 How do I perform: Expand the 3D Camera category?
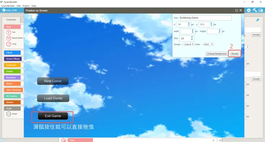pyautogui.click(x=12, y=96)
